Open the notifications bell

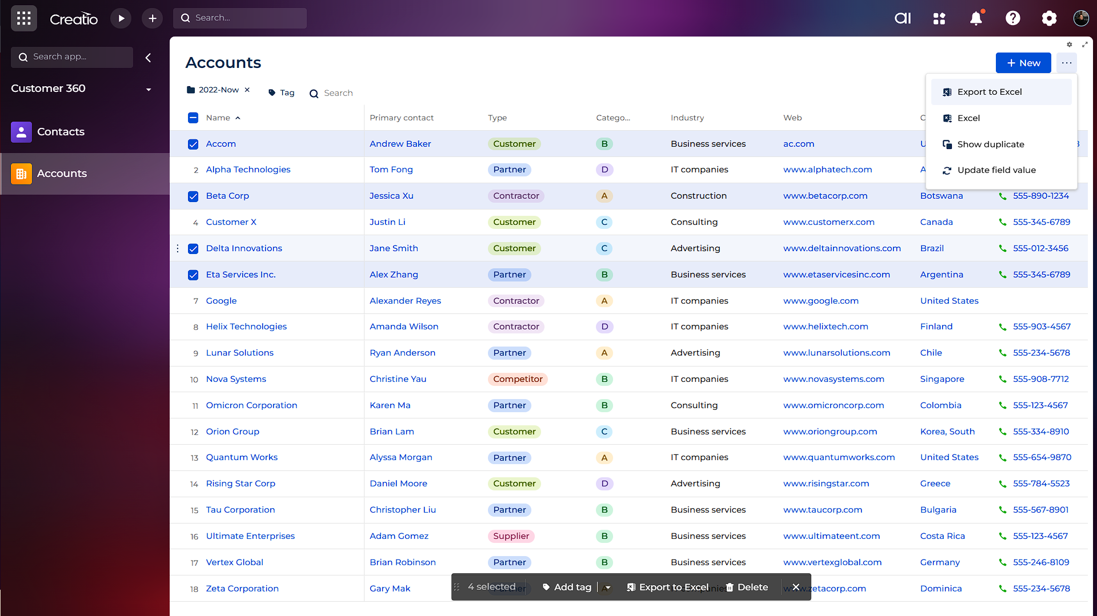tap(976, 18)
